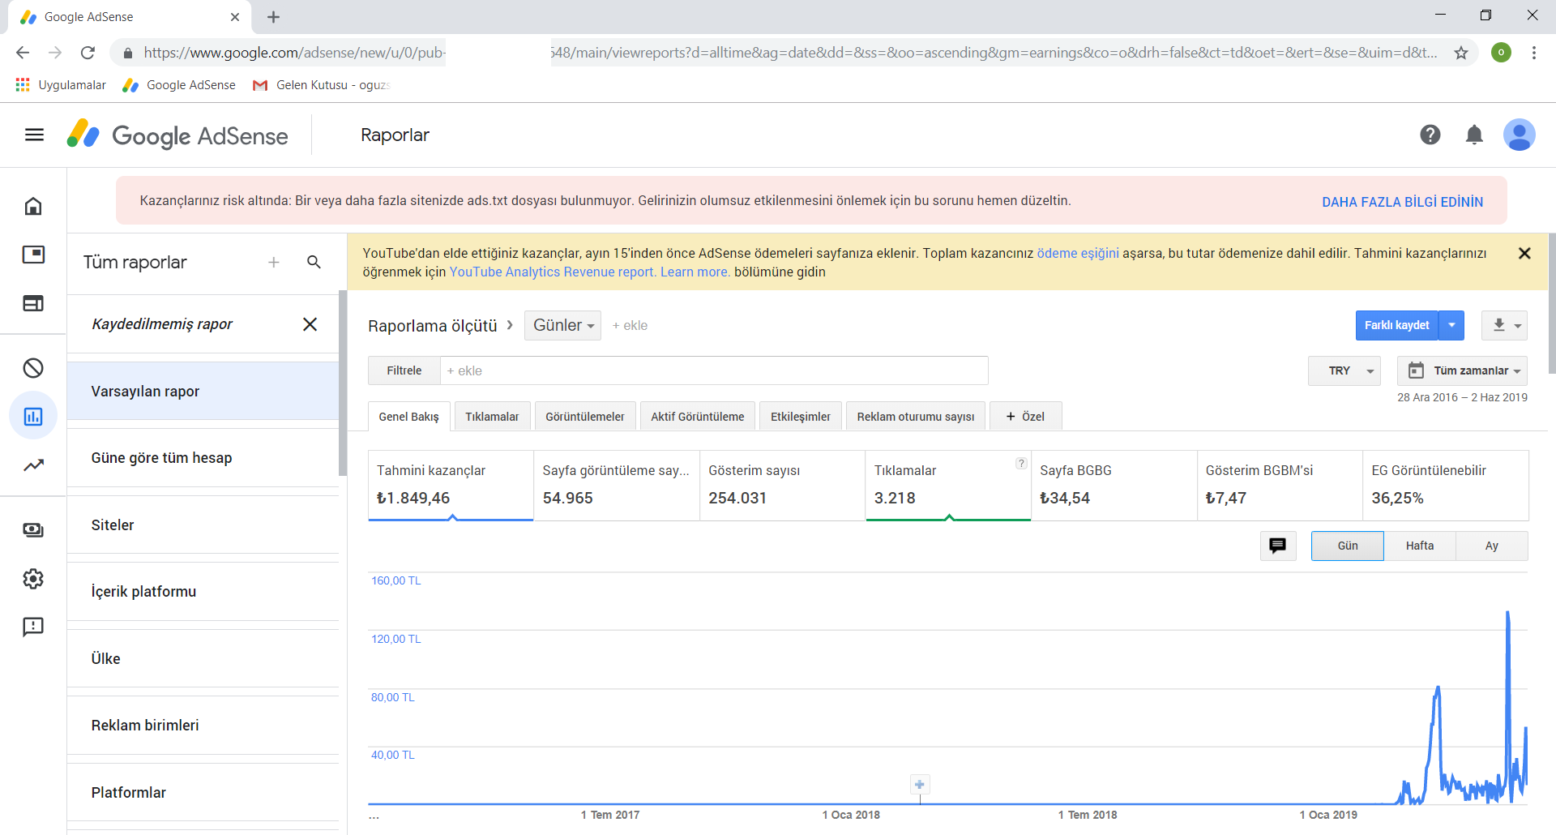Open YouTube Analytics Revenue report link
The width and height of the screenshot is (1556, 835).
[553, 272]
